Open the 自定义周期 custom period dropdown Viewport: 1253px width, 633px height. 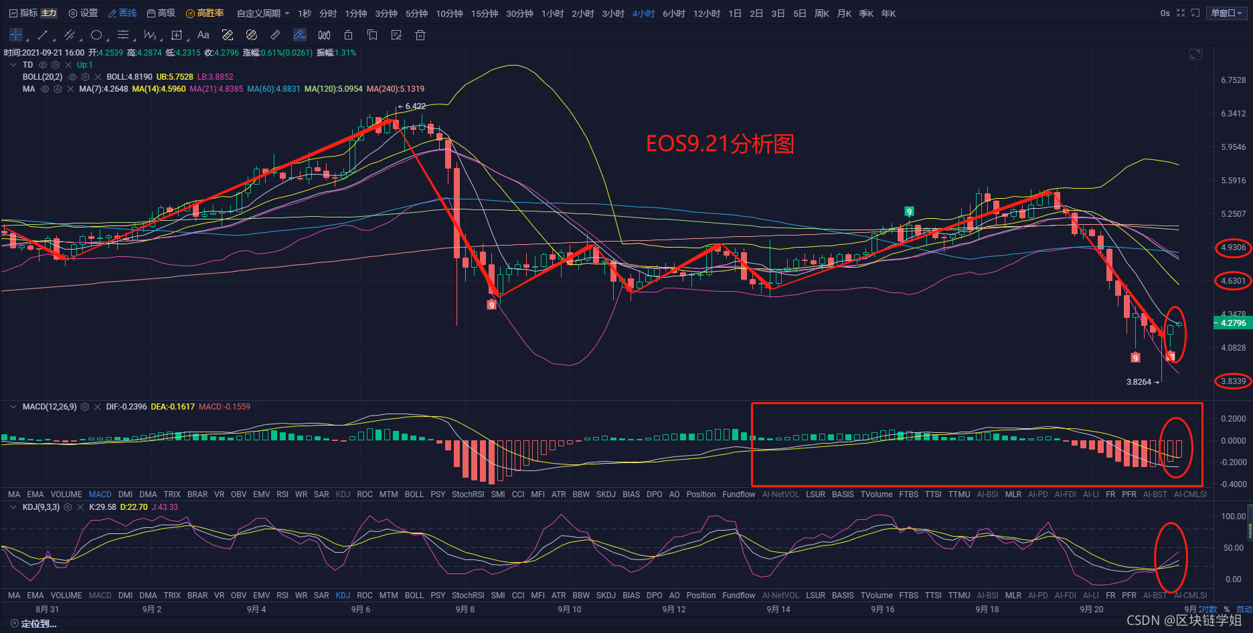click(263, 13)
